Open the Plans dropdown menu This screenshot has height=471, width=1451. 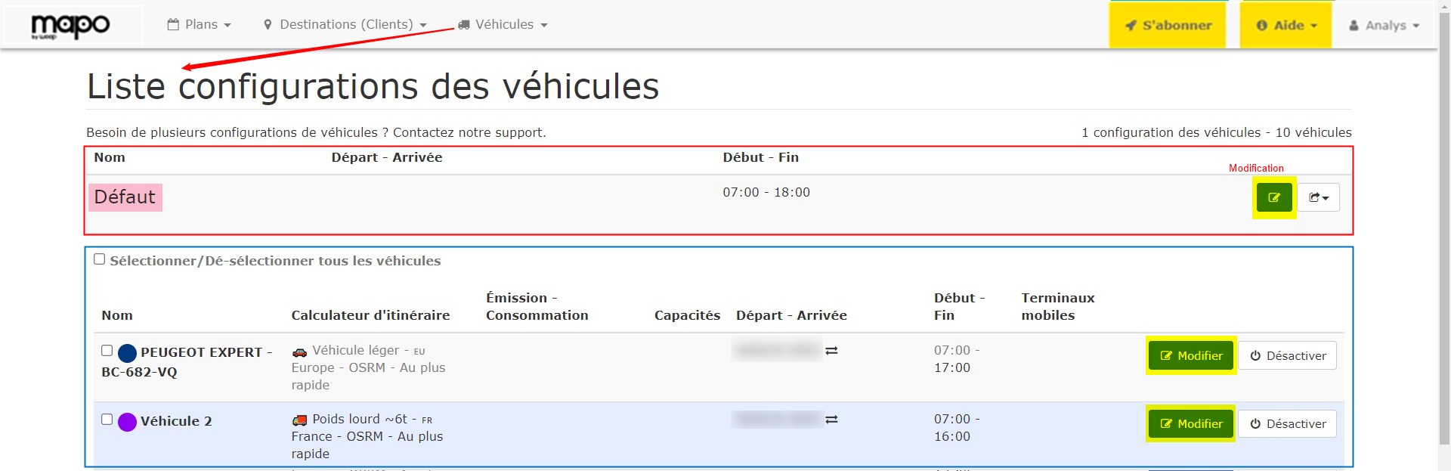200,25
